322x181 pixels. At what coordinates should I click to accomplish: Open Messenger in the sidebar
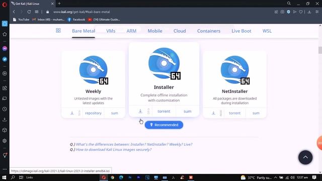[x=5, y=49]
